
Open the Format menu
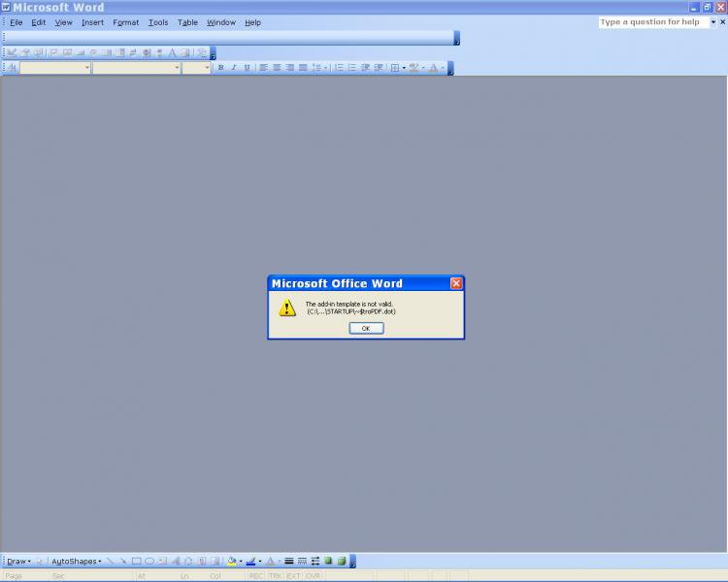click(x=126, y=22)
